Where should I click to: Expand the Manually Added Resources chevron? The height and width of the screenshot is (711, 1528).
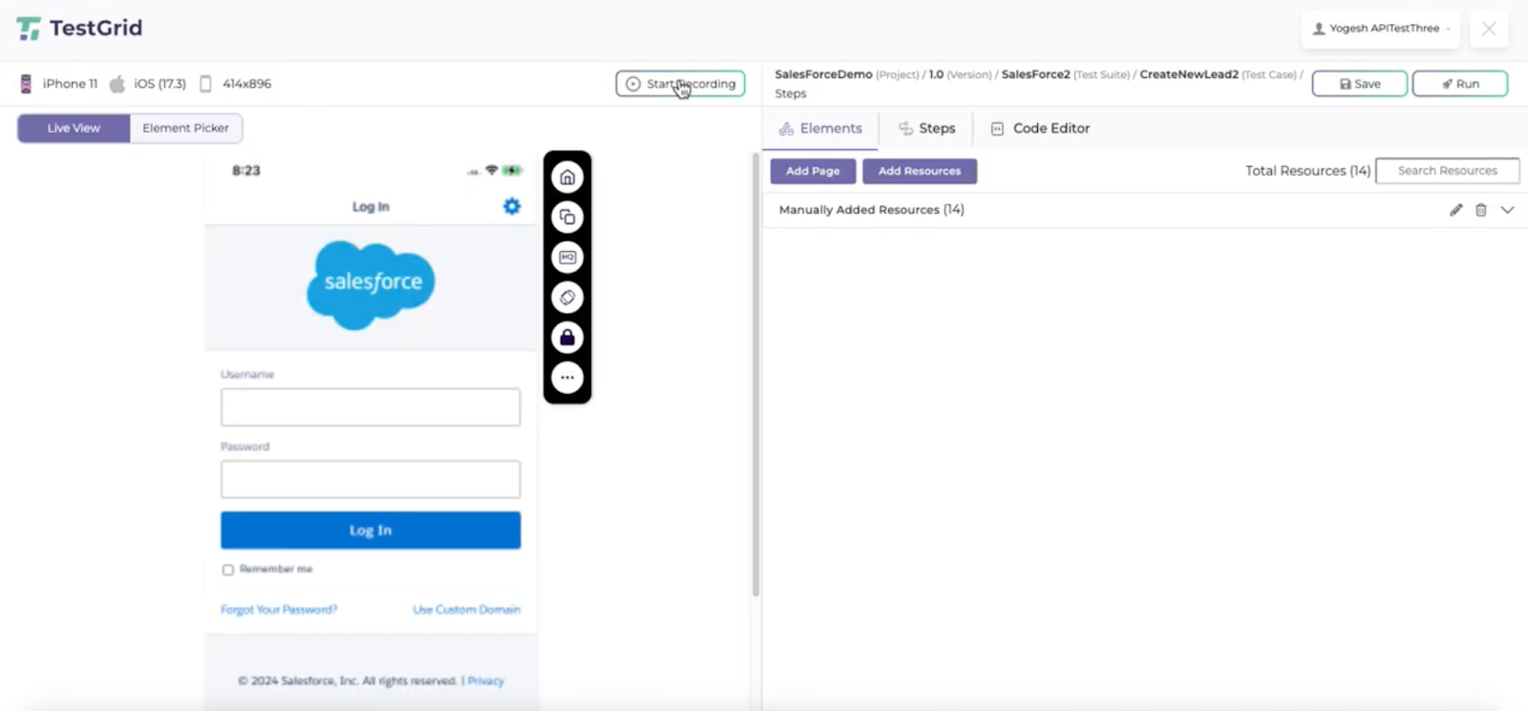pyautogui.click(x=1507, y=210)
